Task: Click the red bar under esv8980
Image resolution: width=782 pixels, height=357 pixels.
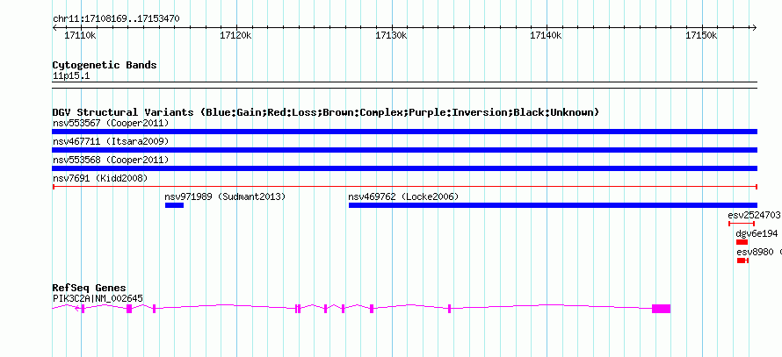Action: (742, 261)
